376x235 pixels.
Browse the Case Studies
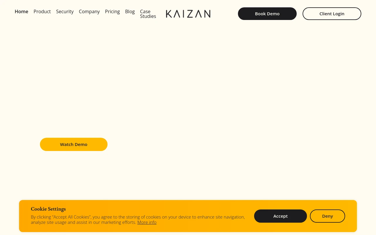tap(148, 14)
